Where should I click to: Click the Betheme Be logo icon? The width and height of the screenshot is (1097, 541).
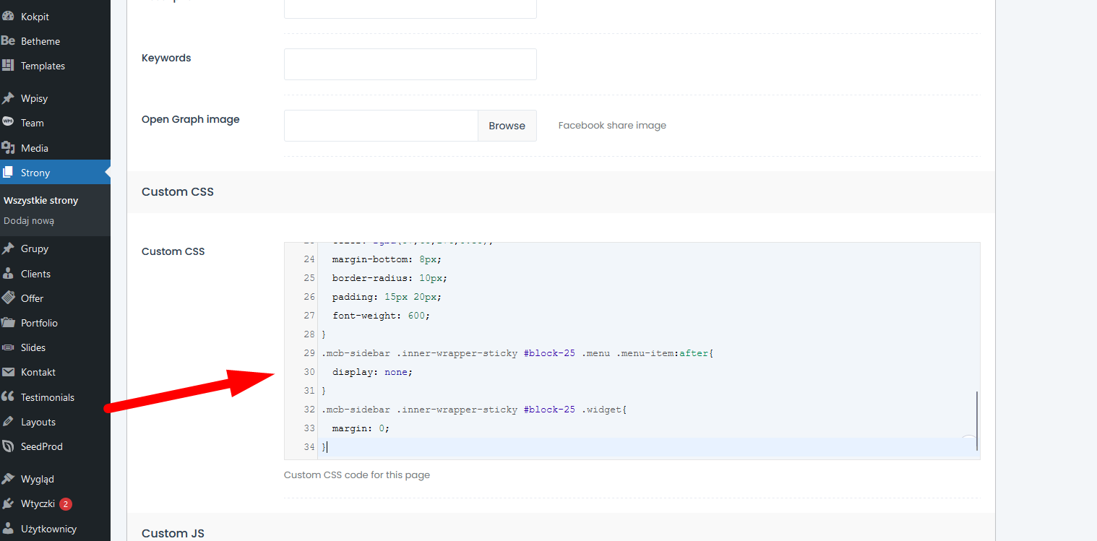[8, 41]
